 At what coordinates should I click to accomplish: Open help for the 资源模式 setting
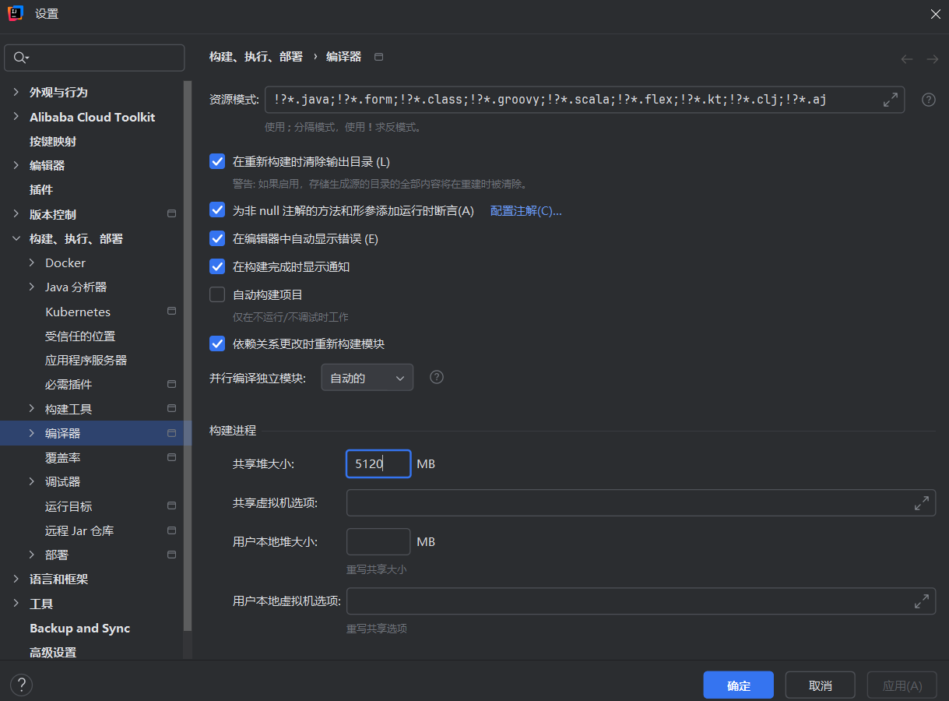coord(928,100)
